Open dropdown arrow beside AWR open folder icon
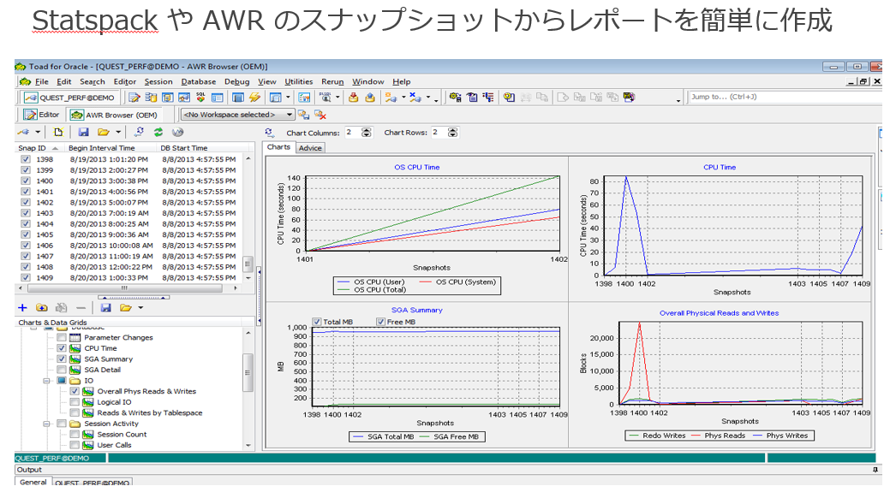Screen dimensions: 896x498 [x=118, y=133]
